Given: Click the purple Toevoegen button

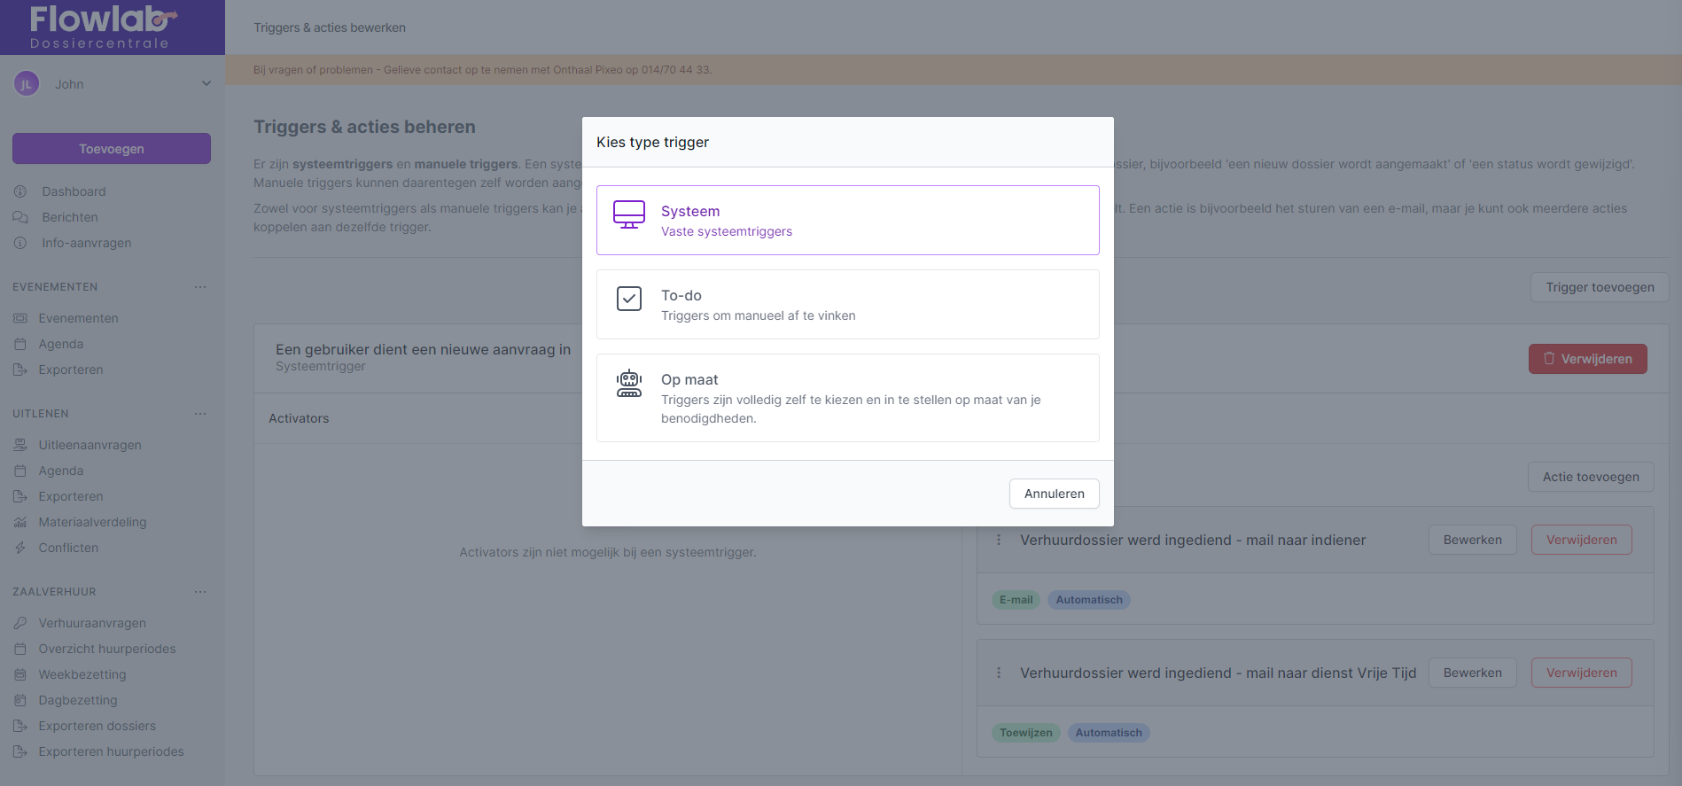Looking at the screenshot, I should coord(112,149).
